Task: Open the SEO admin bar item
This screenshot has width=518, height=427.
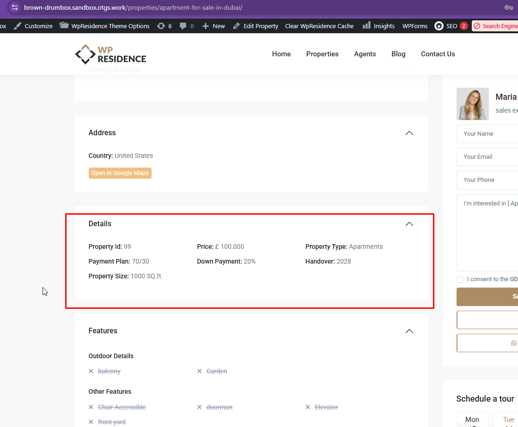Action: [x=446, y=26]
